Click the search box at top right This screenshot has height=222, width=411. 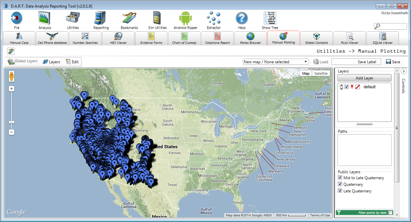pos(391,26)
